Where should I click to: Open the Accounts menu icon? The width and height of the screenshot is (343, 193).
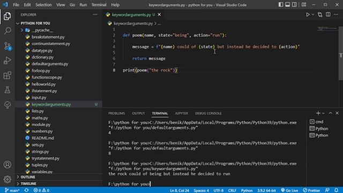coord(7,165)
